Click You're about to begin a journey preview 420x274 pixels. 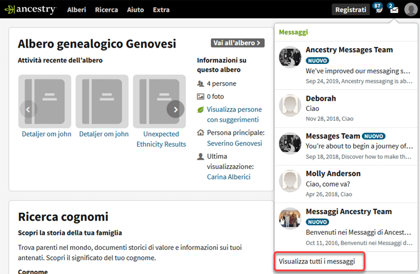click(x=359, y=146)
